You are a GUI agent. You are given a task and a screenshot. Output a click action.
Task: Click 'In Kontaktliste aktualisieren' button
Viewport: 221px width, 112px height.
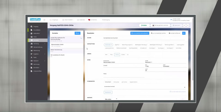point(140,33)
